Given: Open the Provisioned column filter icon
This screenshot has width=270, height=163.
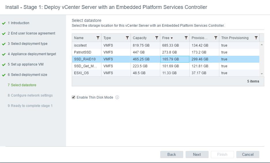Looking at the screenshot, I should [216, 38].
